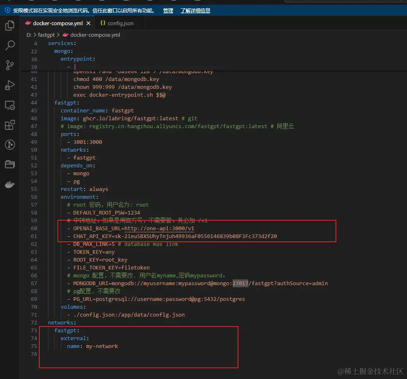Click the sticky mongo: line
The image size is (407, 379).
coord(64,51)
